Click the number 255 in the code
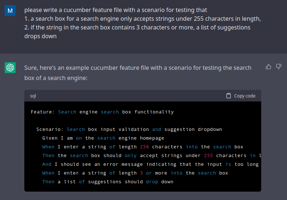Image resolution: width=287 pixels, height=200 pixels. point(208,156)
